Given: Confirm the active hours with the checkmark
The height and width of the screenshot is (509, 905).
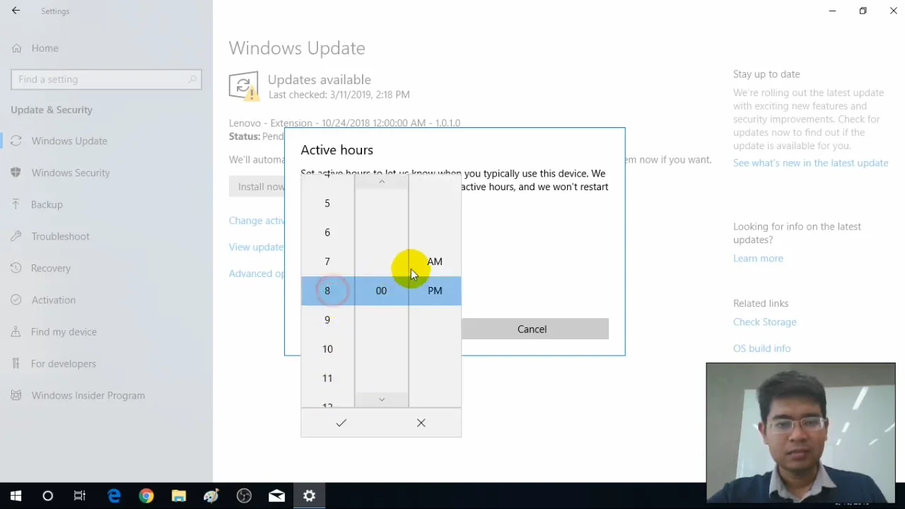Looking at the screenshot, I should 341,423.
